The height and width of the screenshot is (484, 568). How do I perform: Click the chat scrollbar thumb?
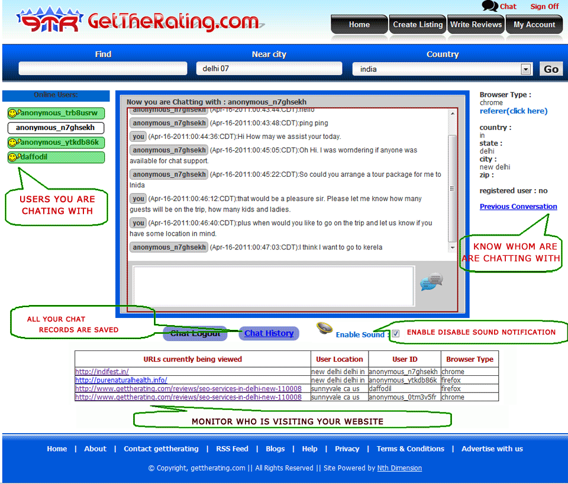(453, 189)
